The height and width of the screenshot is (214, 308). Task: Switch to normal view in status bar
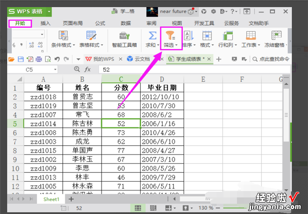pyautogui.click(x=138, y=208)
